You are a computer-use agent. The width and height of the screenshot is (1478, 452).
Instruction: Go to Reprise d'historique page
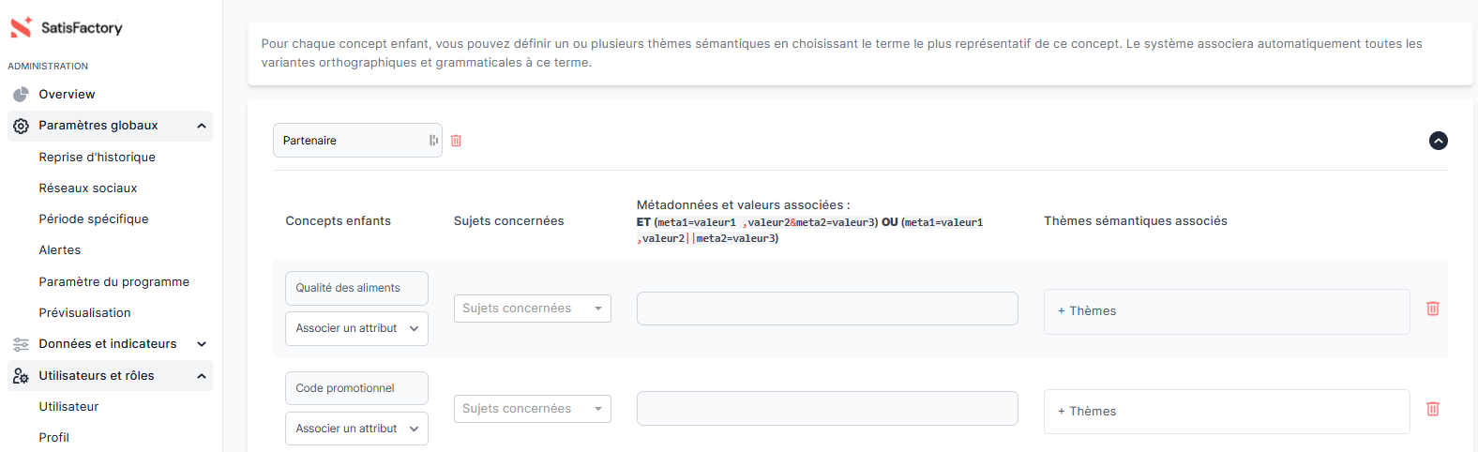(97, 158)
